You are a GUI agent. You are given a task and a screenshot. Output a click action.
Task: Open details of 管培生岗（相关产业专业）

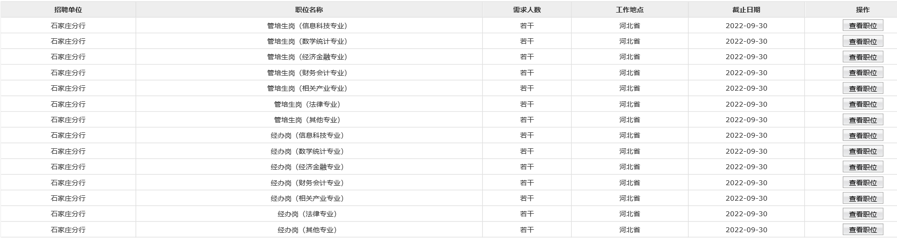[863, 88]
